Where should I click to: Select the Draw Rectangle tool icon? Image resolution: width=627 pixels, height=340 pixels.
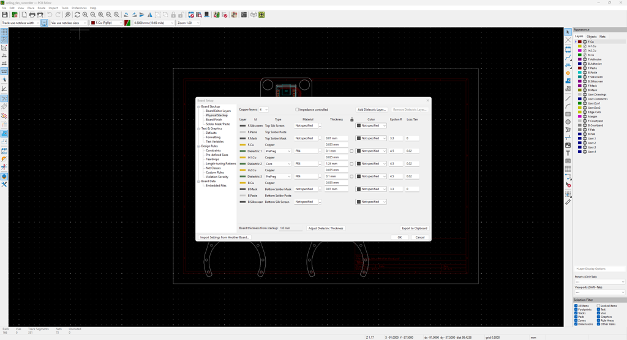click(568, 114)
